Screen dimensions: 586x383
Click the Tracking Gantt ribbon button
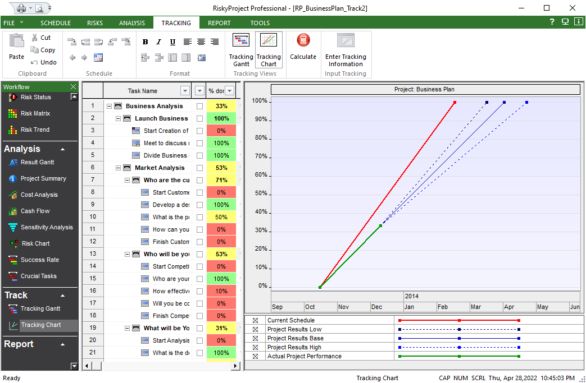[241, 50]
